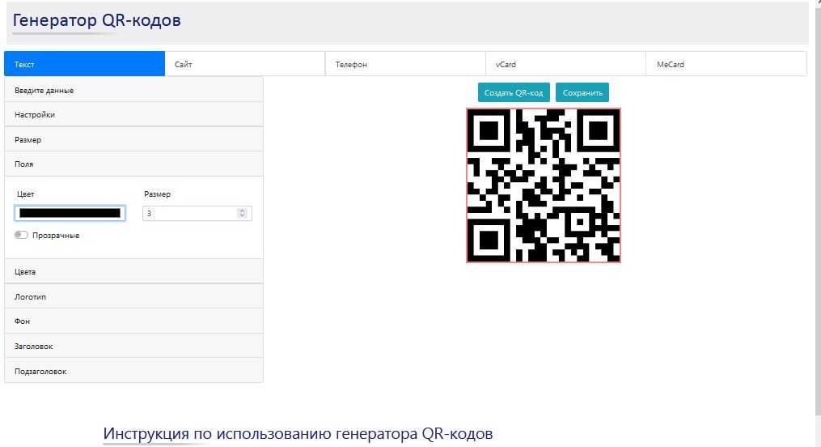The height and width of the screenshot is (447, 821).
Task: Click the margin size number field
Action: click(190, 213)
